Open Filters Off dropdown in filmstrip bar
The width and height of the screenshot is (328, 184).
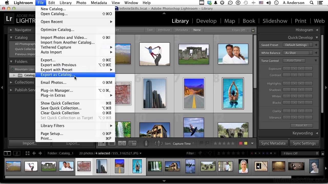tap(300, 153)
